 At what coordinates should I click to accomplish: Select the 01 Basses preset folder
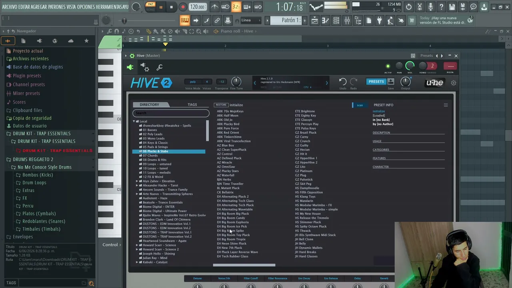pos(150,130)
